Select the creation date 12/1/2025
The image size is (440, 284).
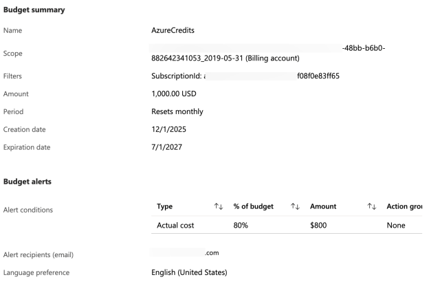[168, 129]
